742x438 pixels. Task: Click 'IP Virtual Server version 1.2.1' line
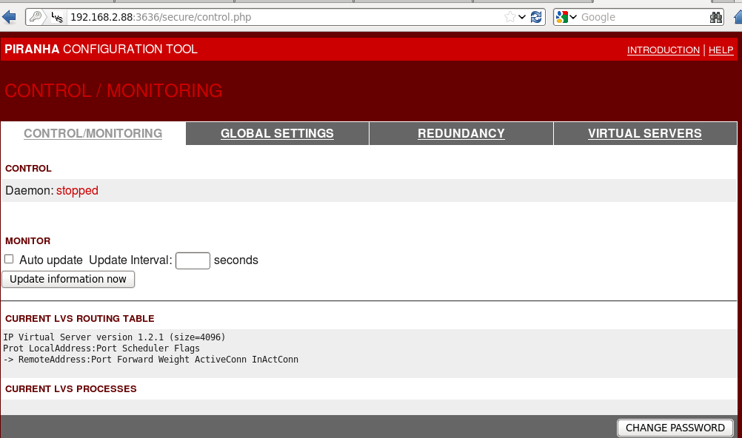pyautogui.click(x=114, y=337)
